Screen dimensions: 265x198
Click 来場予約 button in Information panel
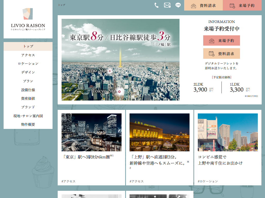(221, 40)
